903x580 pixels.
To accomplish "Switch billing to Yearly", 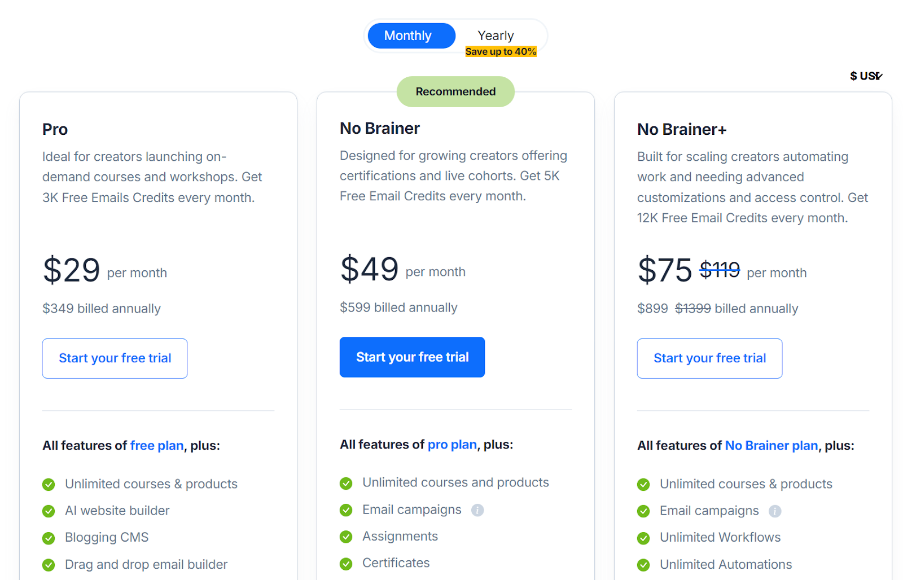I will pyautogui.click(x=496, y=35).
